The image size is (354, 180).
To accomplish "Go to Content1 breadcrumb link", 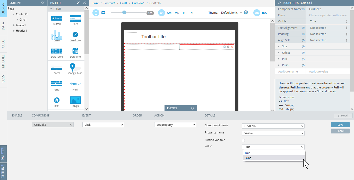I will point(109,3).
